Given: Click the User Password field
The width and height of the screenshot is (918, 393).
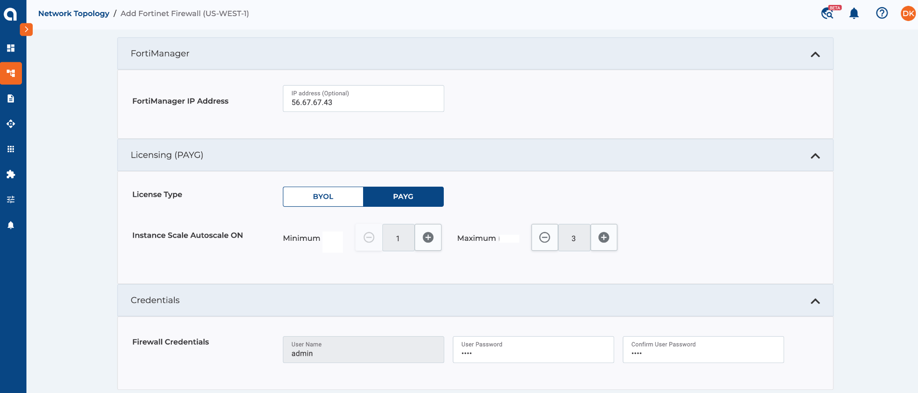Looking at the screenshot, I should tap(533, 350).
